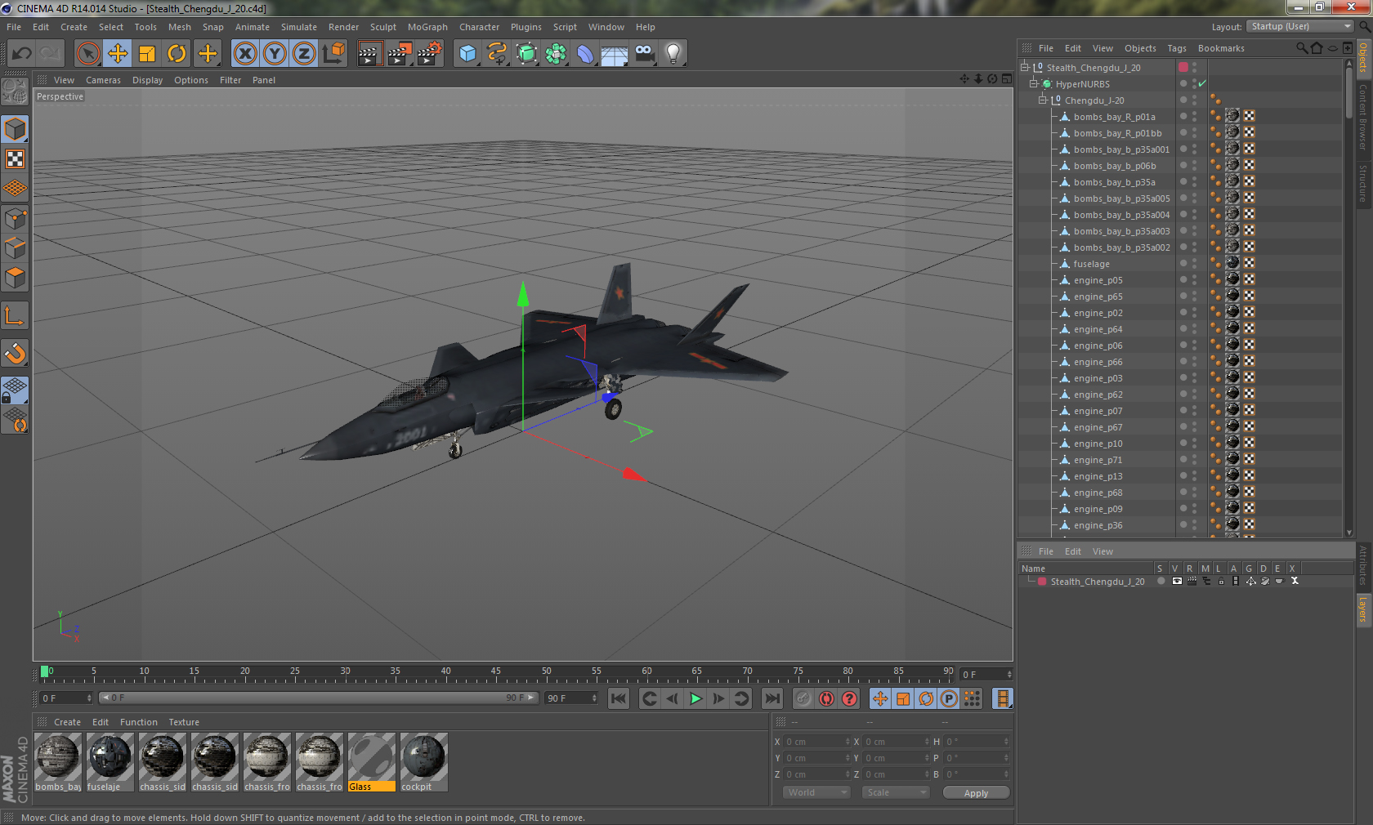Open Object Manager Tags menu
The width and height of the screenshot is (1373, 825).
1177,48
